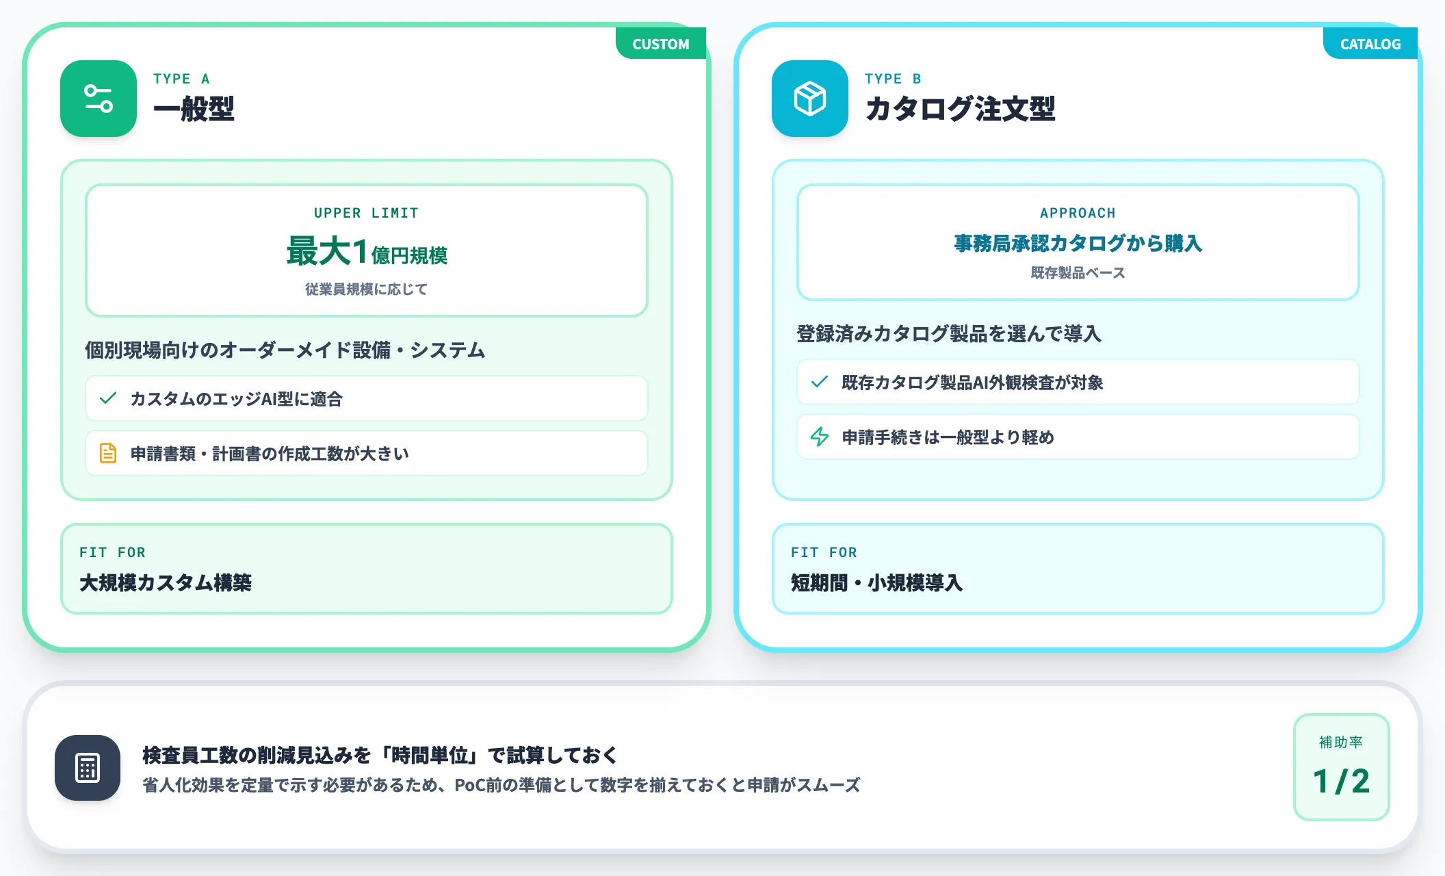Click the 最大1億円規模 amount text
1445x876 pixels.
(366, 253)
